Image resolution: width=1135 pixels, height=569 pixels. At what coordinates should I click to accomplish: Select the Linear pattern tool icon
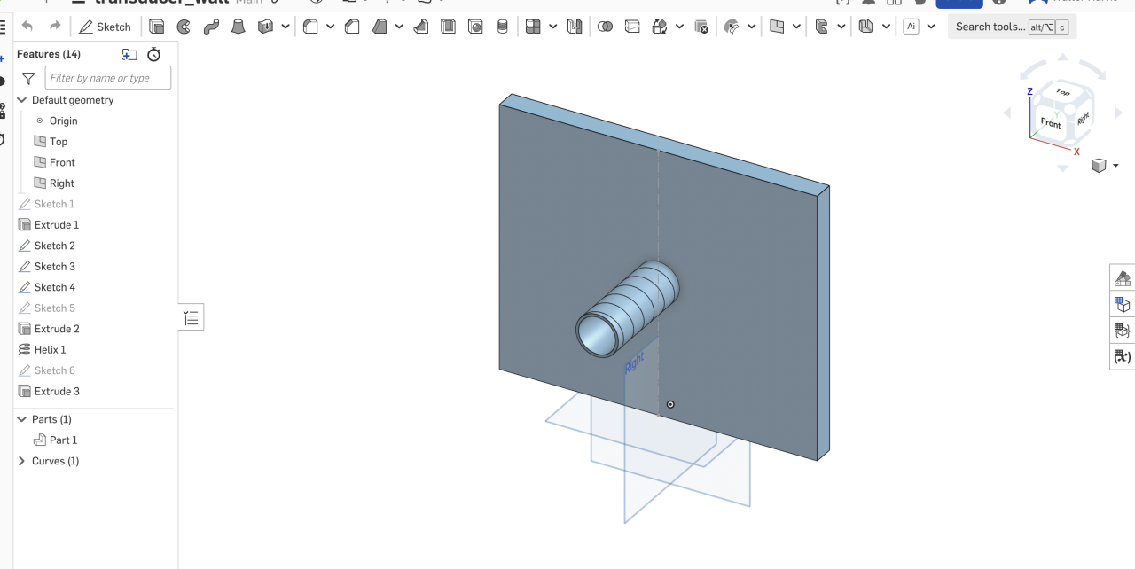click(533, 27)
